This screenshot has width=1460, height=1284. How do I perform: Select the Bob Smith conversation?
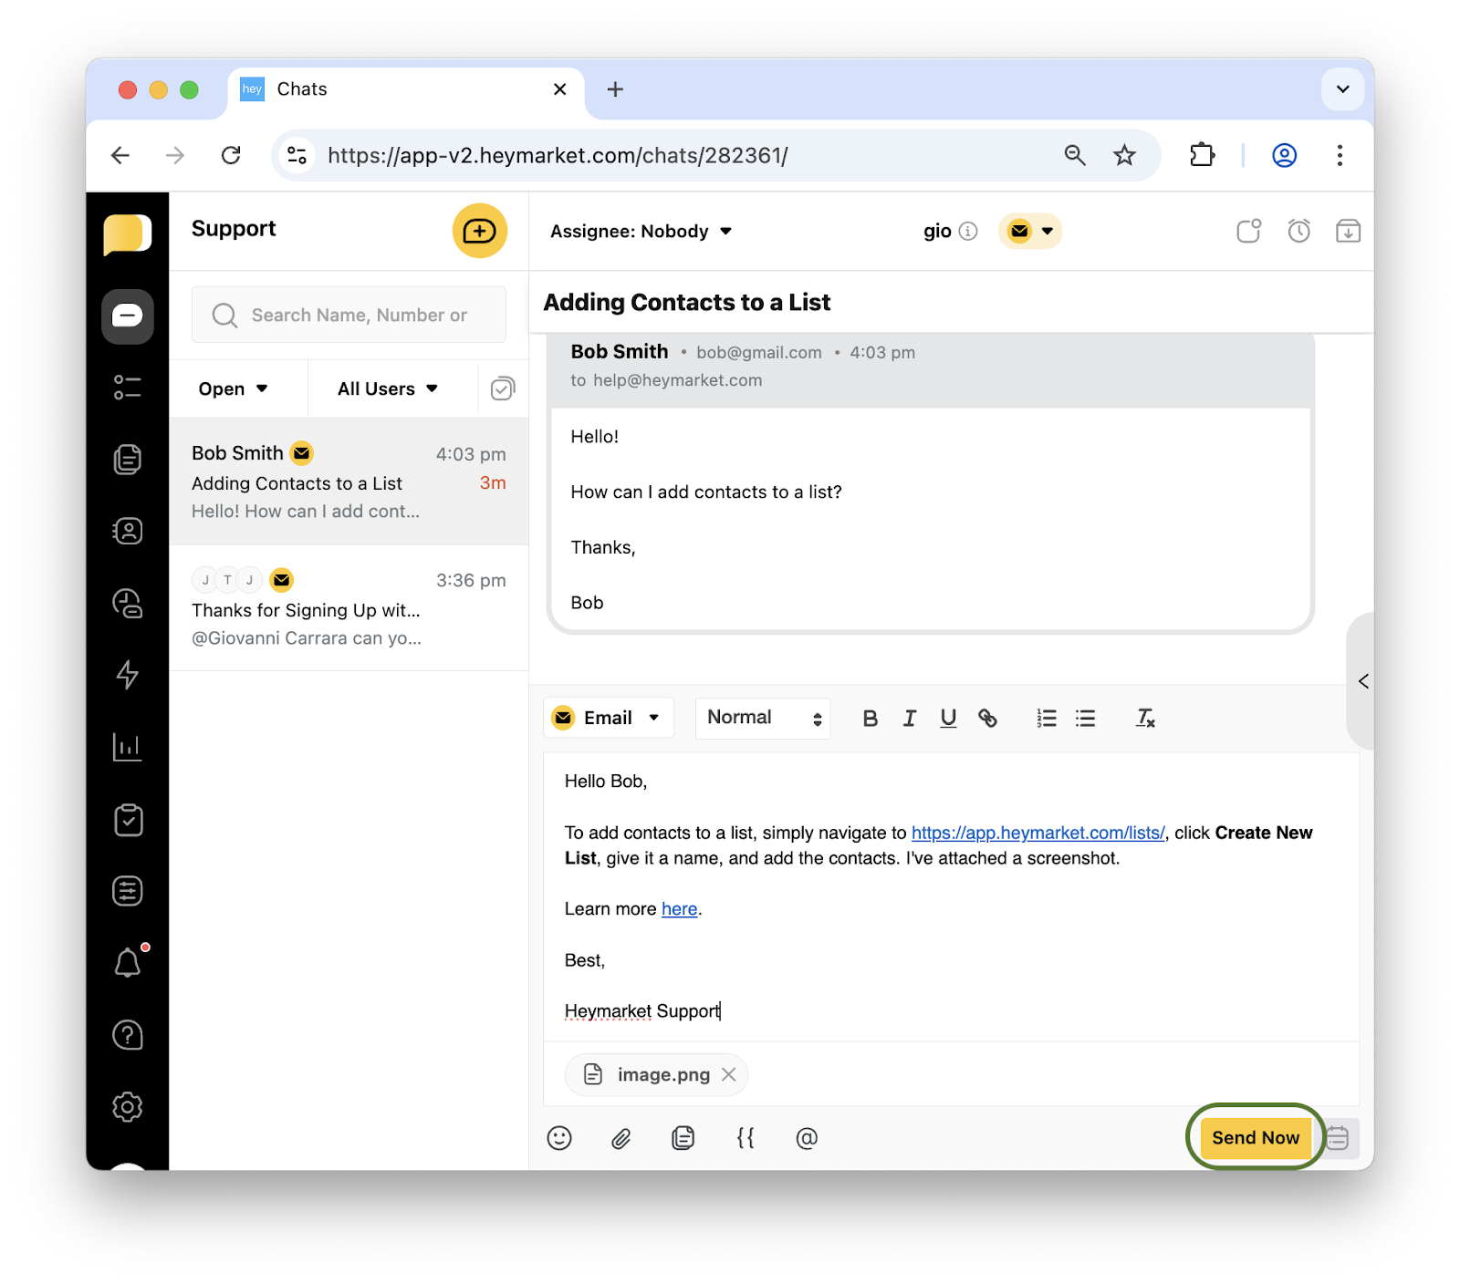coord(349,481)
